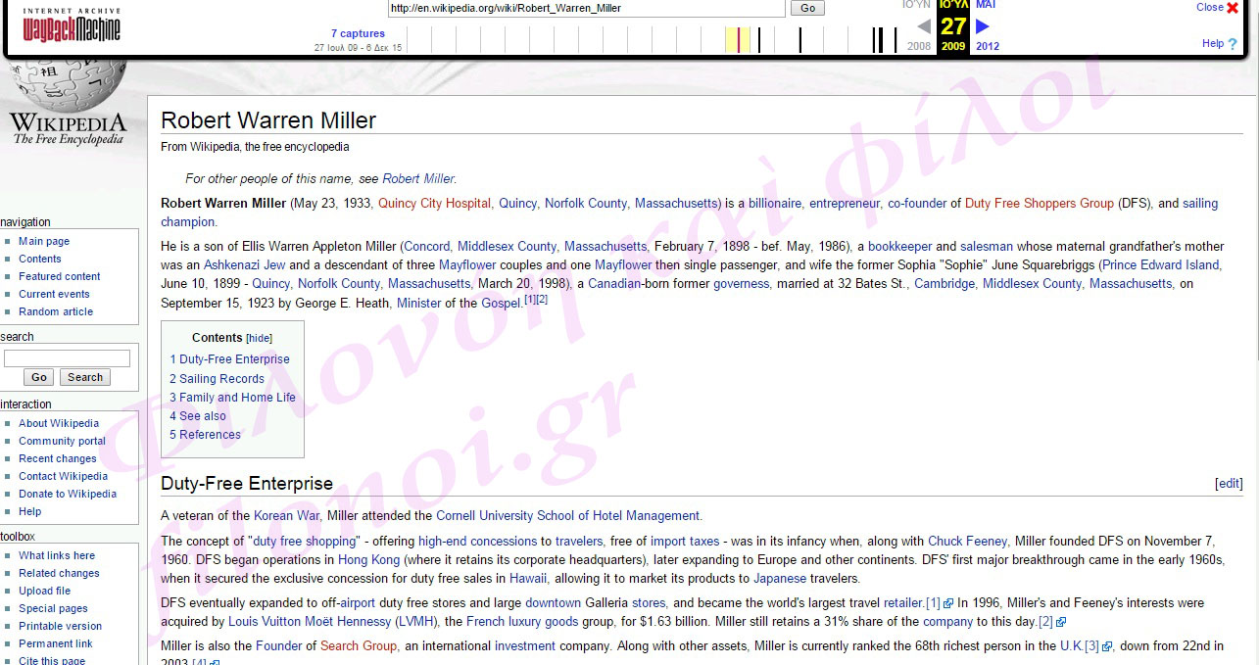
Task: Open the Hong Kong link
Action: tap(369, 560)
